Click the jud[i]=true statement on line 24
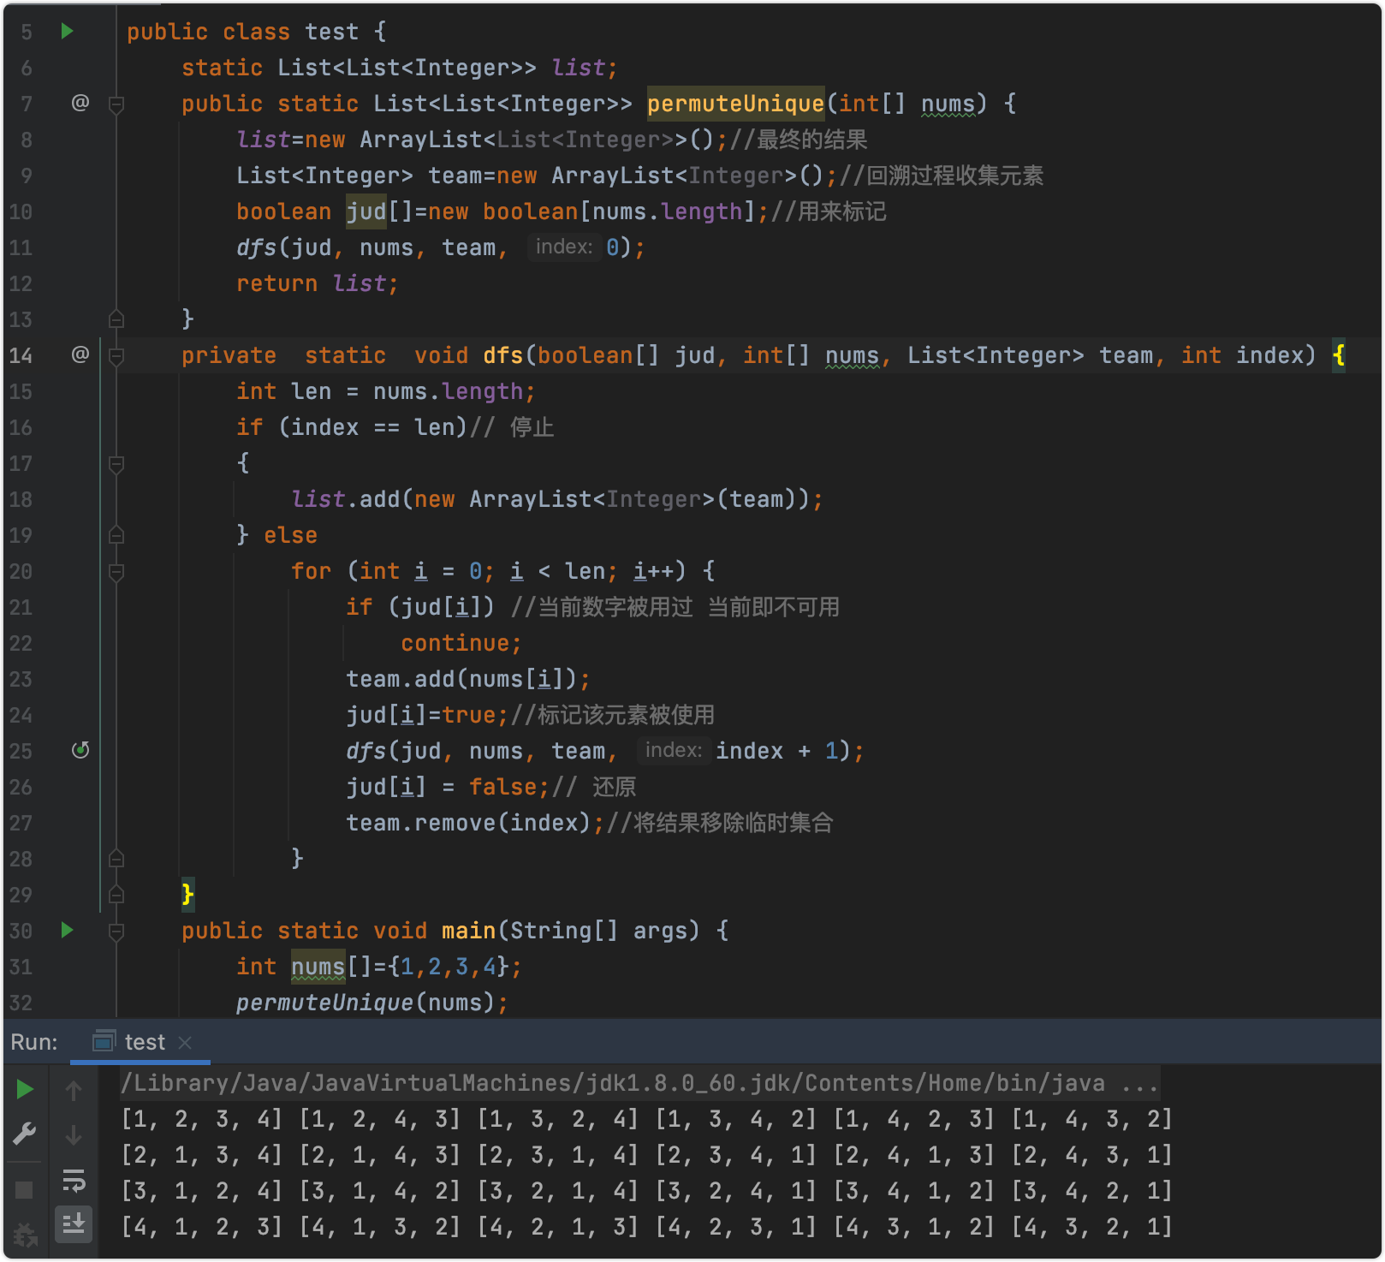Viewport: 1385px width, 1262px height. click(x=427, y=715)
